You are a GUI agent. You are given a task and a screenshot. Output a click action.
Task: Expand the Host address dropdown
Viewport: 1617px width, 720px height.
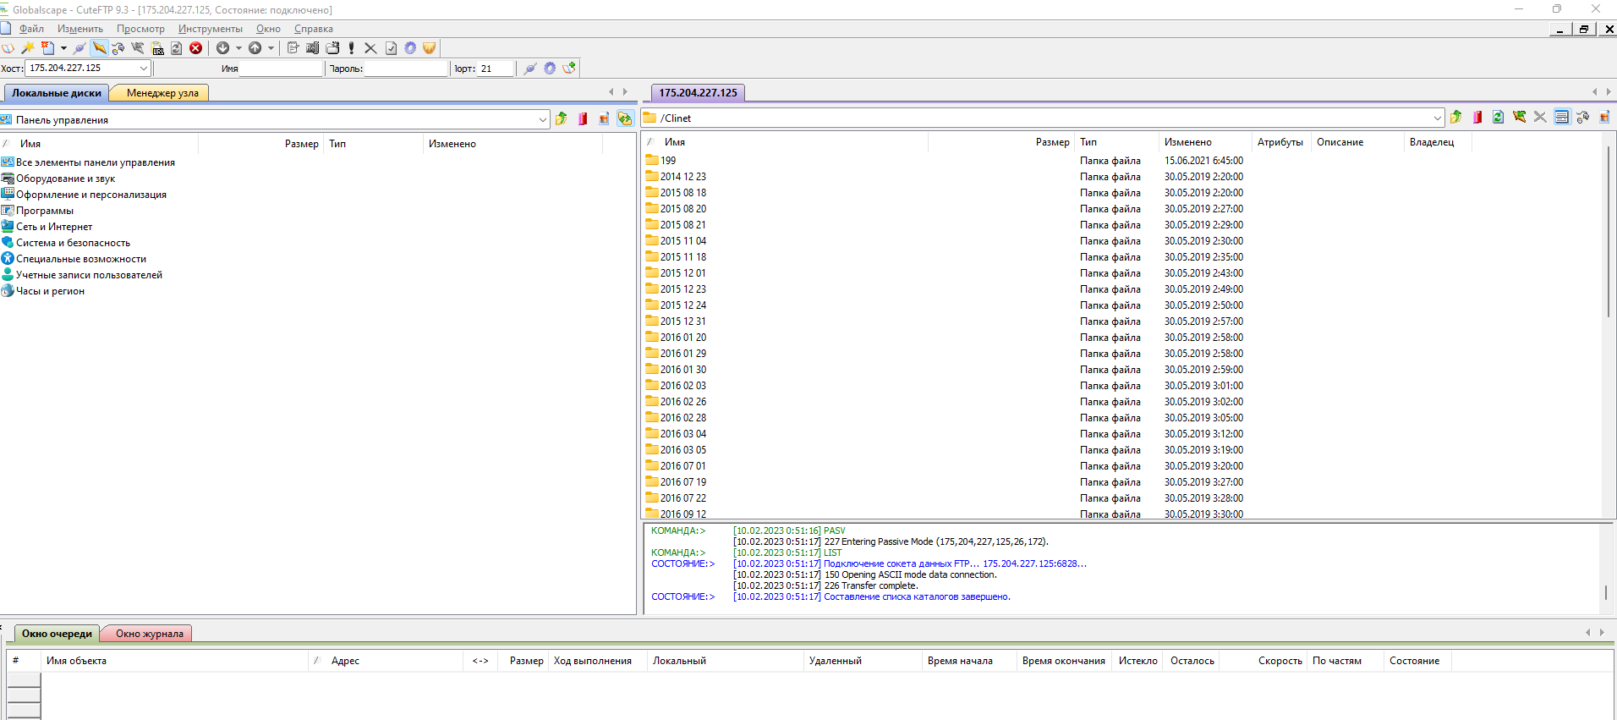pyautogui.click(x=143, y=69)
